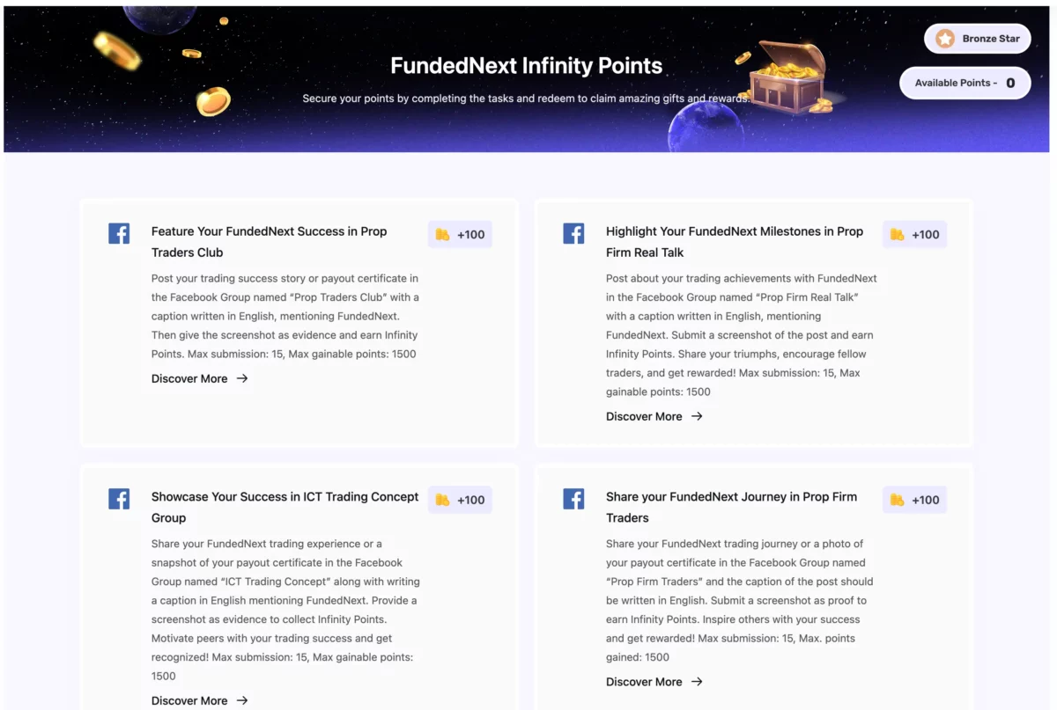Open Discover More for Prop Firm Traders task
The width and height of the screenshot is (1057, 710).
(644, 682)
